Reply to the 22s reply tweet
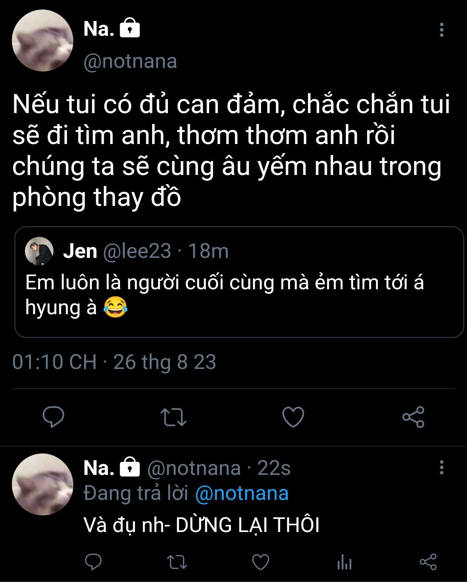467x582 pixels. click(x=93, y=562)
